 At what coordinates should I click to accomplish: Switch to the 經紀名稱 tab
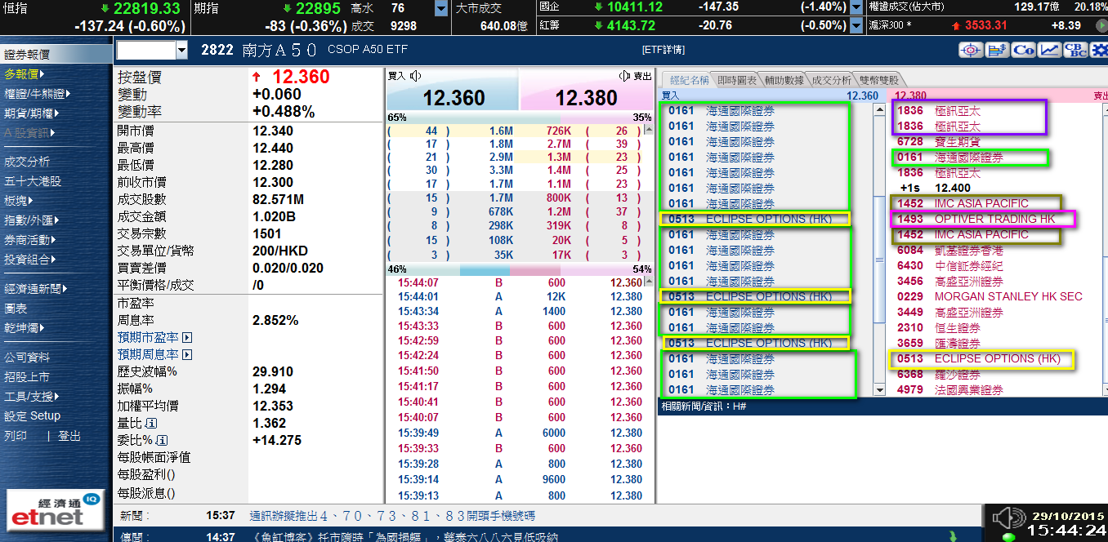[688, 80]
